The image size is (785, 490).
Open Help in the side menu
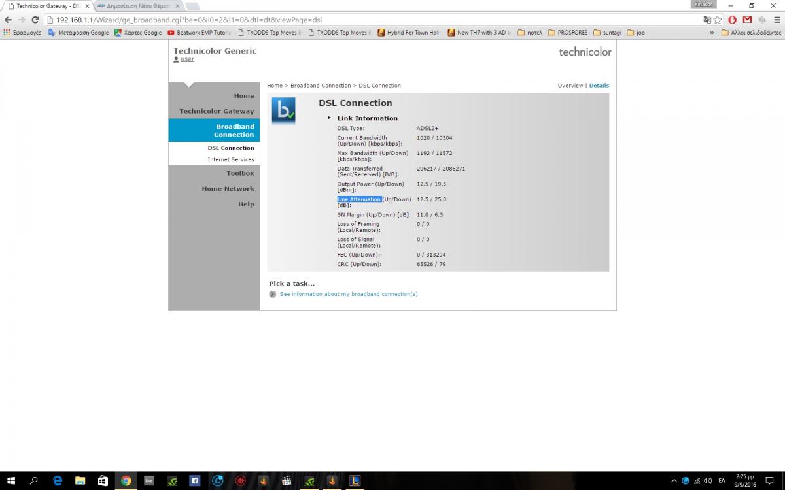pyautogui.click(x=246, y=204)
